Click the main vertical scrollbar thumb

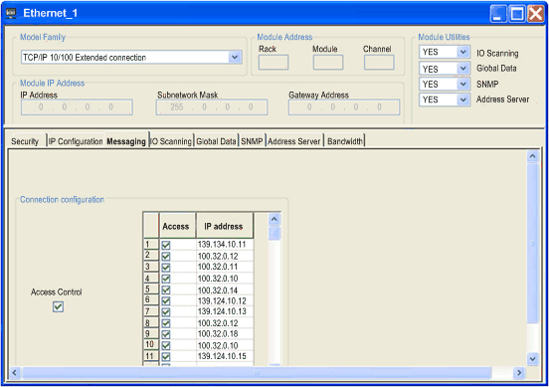pos(532,243)
